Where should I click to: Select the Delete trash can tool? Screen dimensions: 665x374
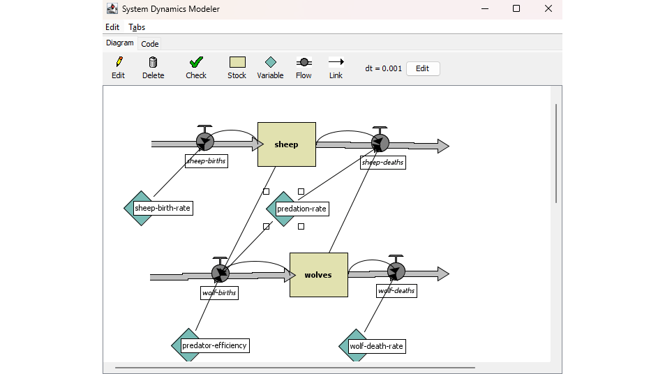point(153,68)
